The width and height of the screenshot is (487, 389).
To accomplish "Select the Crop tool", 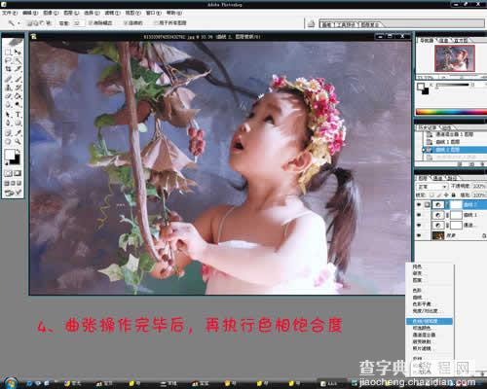I will pyautogui.click(x=9, y=68).
